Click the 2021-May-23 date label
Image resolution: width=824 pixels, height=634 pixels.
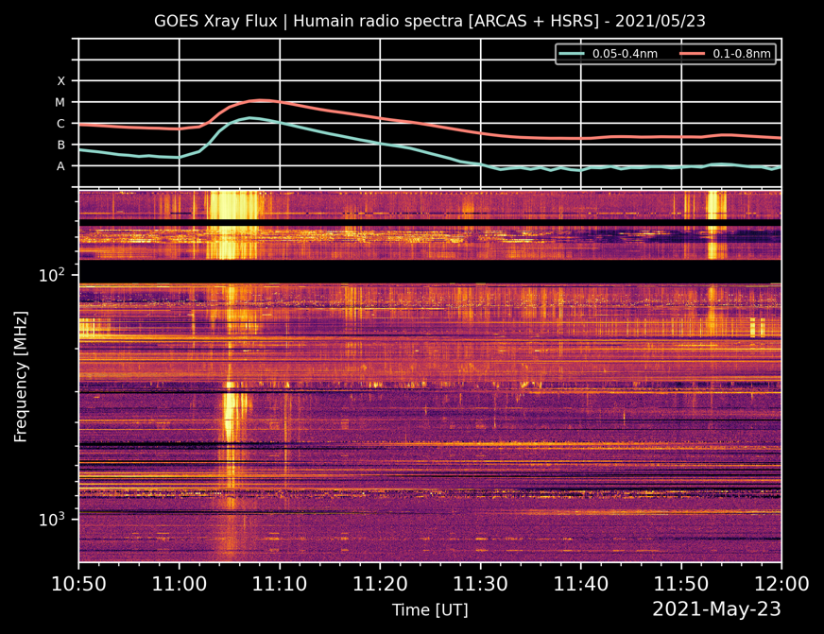coord(716,609)
